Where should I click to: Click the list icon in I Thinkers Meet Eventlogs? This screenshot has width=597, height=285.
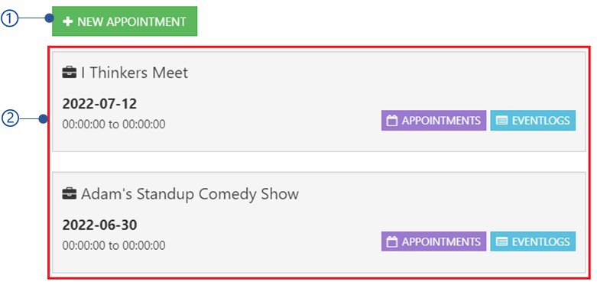tap(501, 121)
